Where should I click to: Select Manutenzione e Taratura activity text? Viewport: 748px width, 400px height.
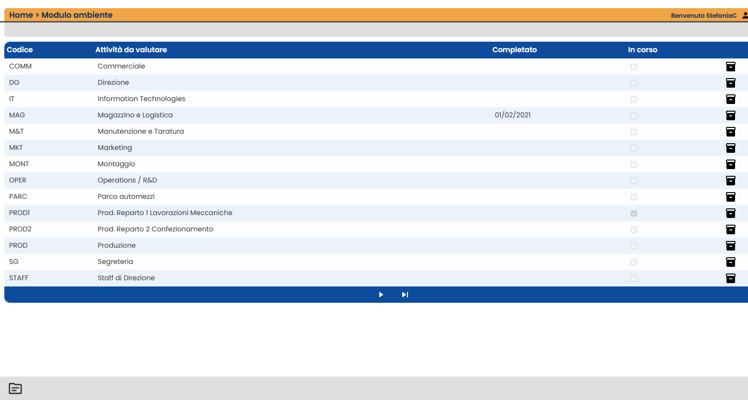point(141,131)
